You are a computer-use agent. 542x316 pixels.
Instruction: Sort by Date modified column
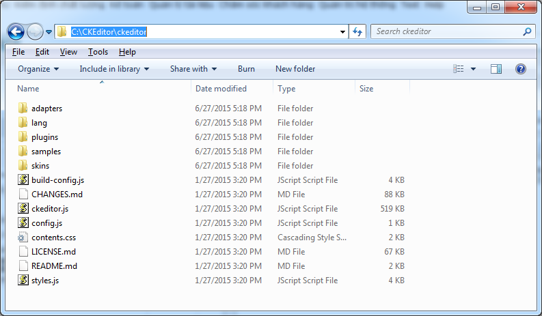pos(221,89)
